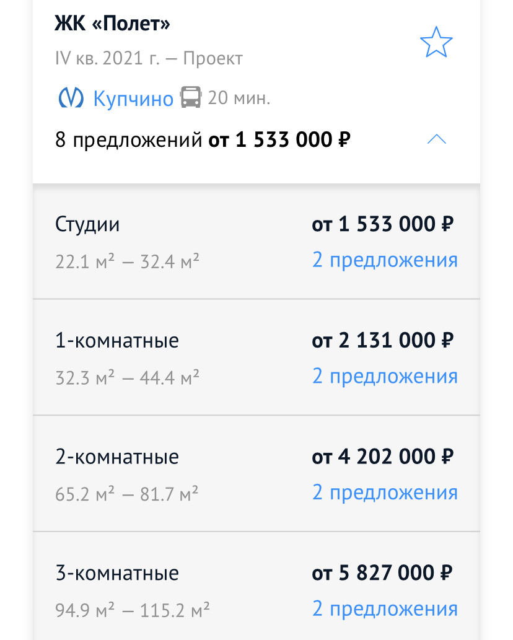Click the star to favorite ЖК «Полет»

click(436, 42)
